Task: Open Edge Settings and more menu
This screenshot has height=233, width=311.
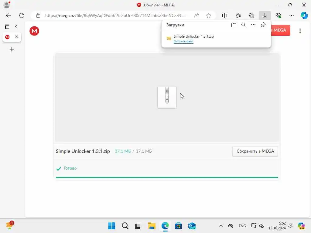Action: (291, 15)
